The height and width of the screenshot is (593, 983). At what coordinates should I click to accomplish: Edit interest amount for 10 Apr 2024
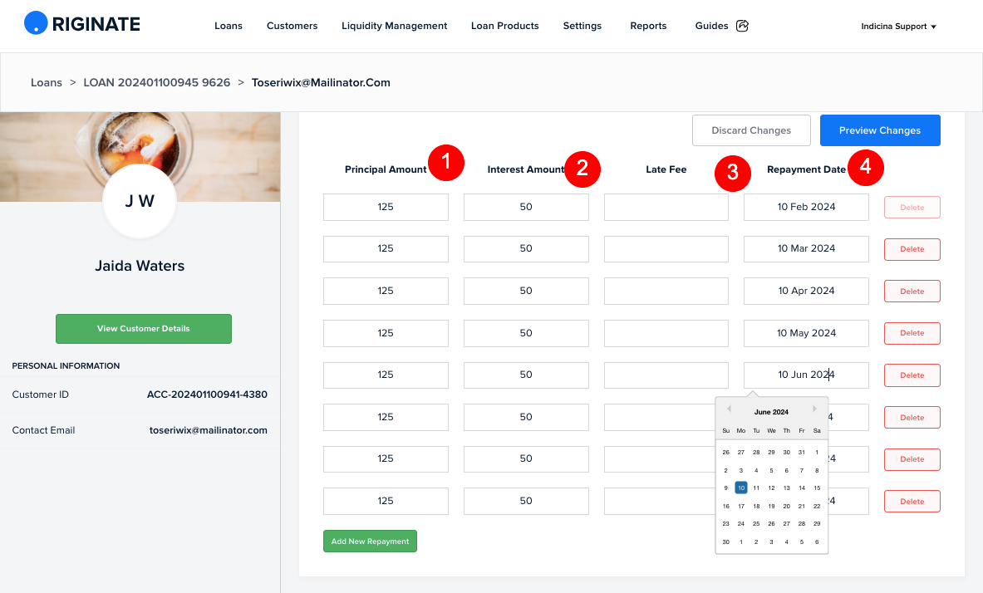tap(526, 291)
